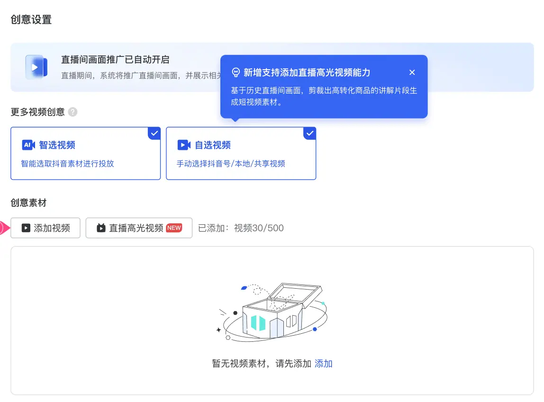
Task: Close the 新增支持添加直播高光视频能力 tooltip
Action: coord(412,72)
